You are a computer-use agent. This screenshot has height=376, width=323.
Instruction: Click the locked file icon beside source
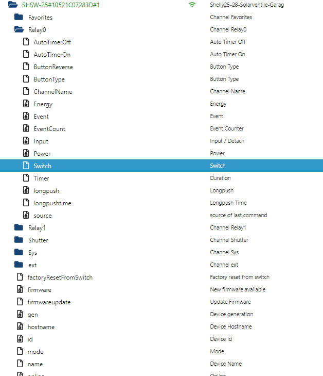(26, 215)
